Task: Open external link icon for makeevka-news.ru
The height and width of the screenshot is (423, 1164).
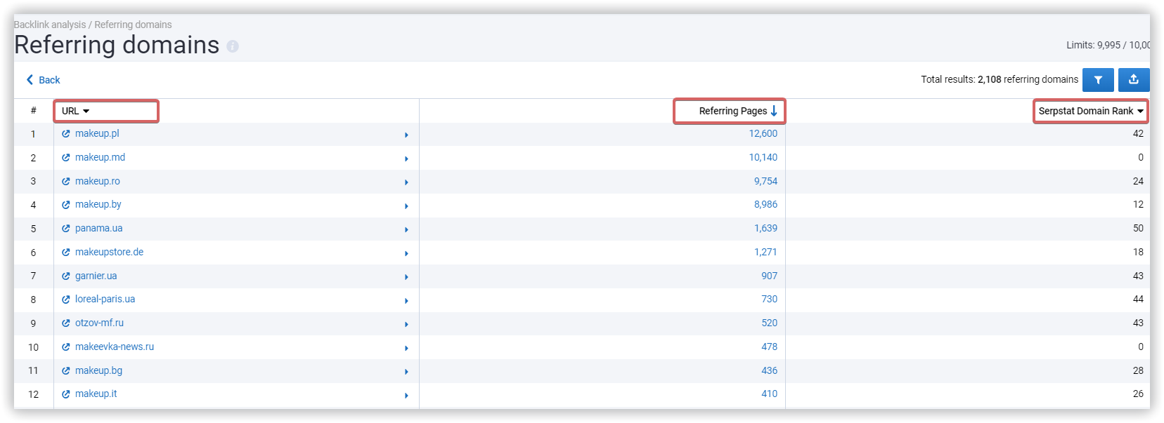Action: (66, 347)
